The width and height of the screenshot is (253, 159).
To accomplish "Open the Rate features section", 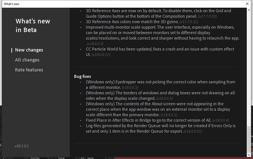I will (x=29, y=70).
